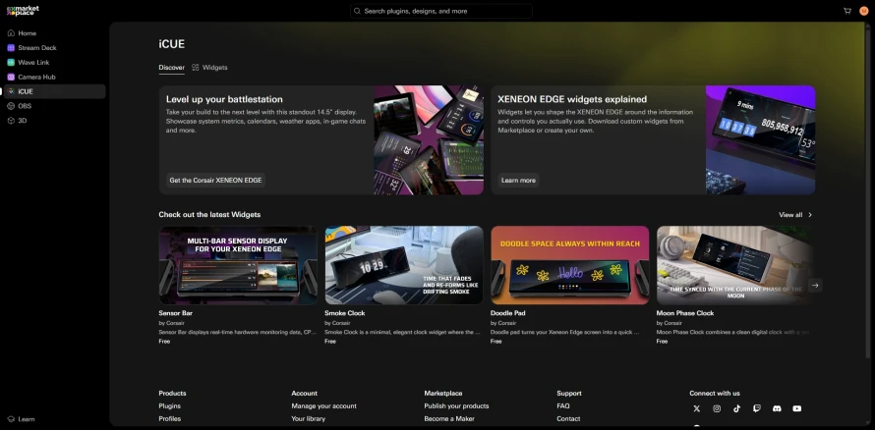Click the Doodle Pad title text
Image resolution: width=875 pixels, height=430 pixels.
coord(508,313)
